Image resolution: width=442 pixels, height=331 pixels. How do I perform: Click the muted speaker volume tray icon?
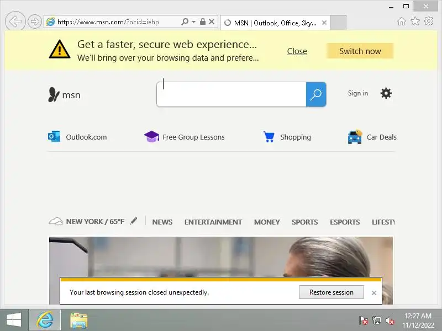[390, 321]
